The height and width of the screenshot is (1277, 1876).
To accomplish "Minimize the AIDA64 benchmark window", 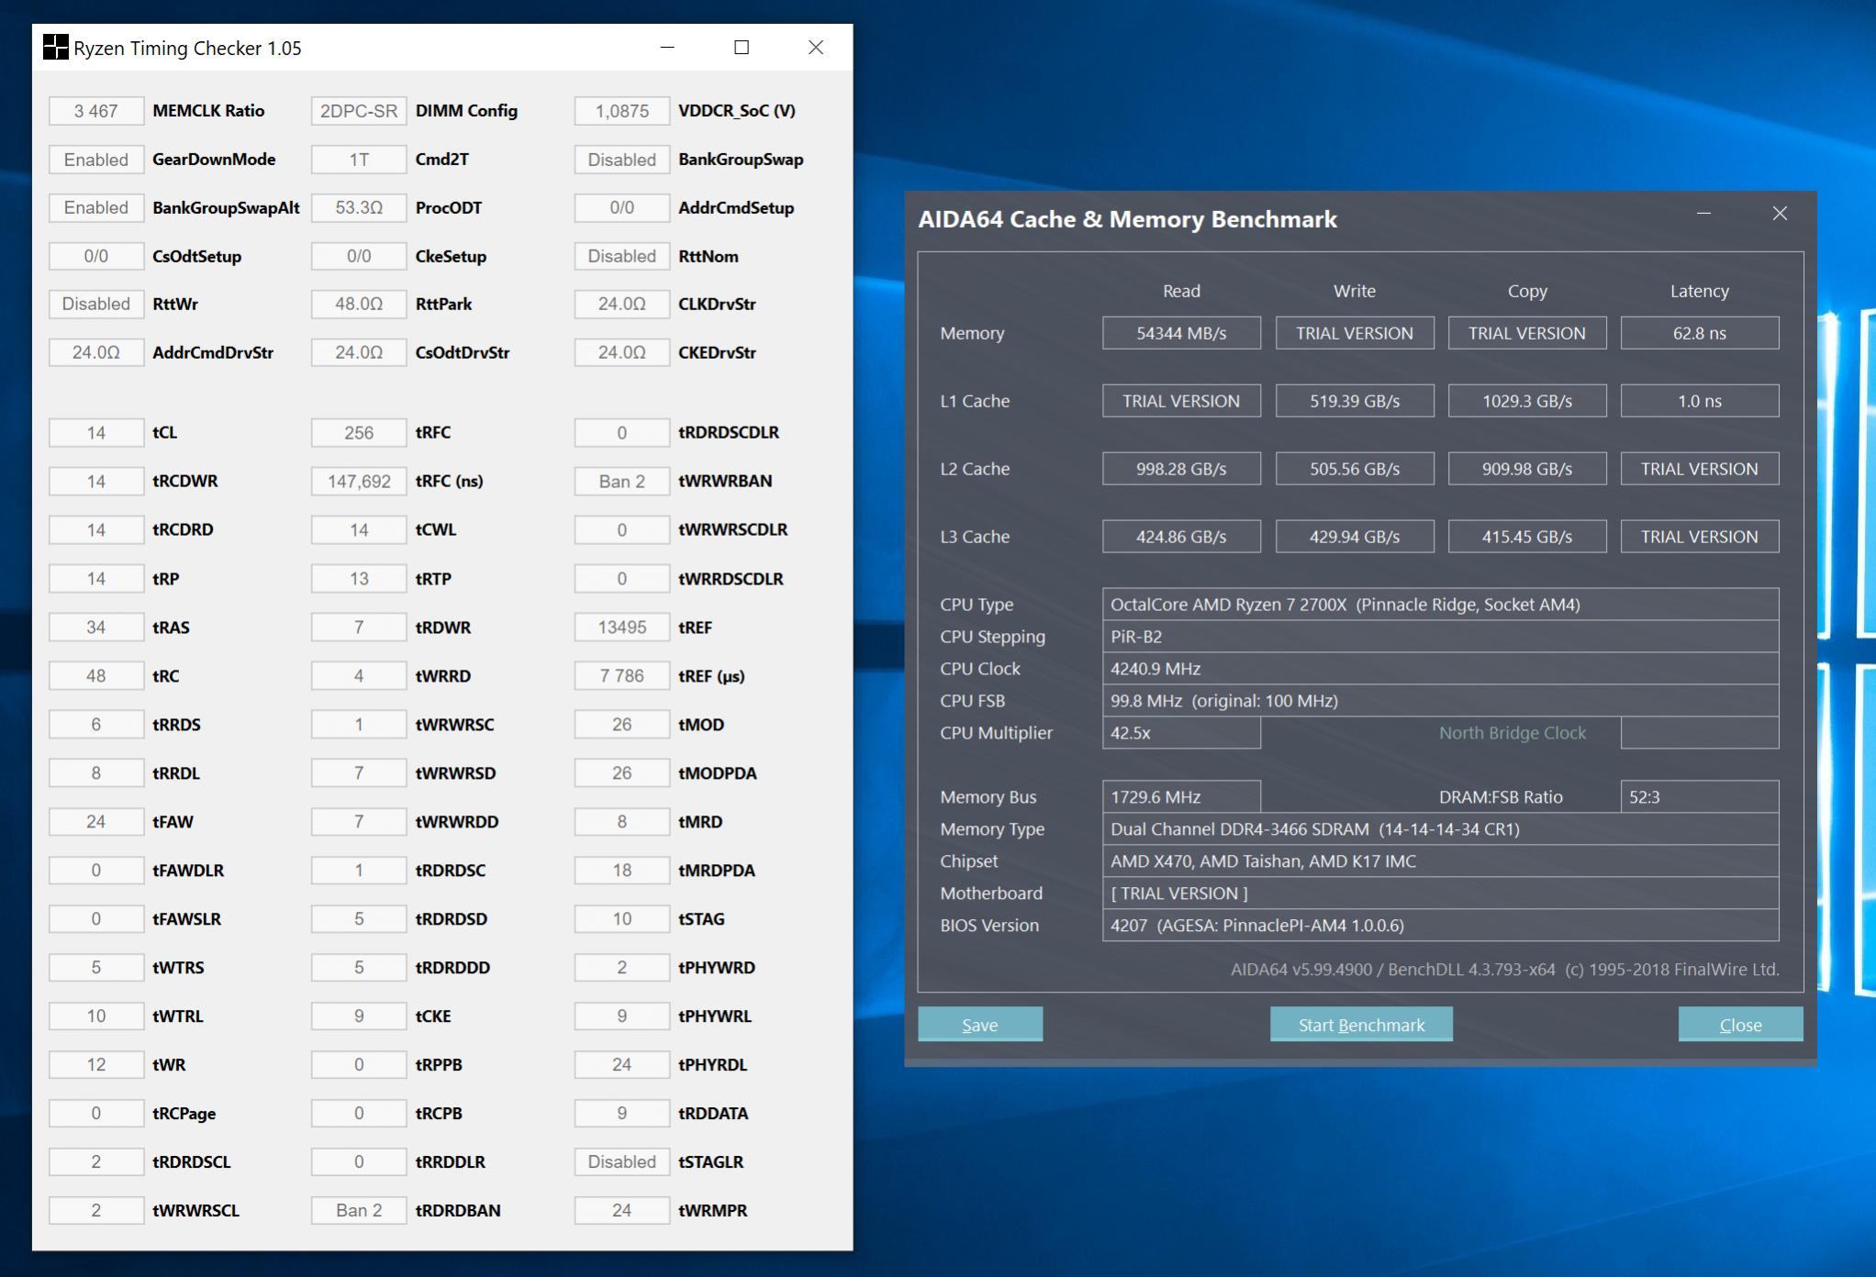I will pos(1703,214).
